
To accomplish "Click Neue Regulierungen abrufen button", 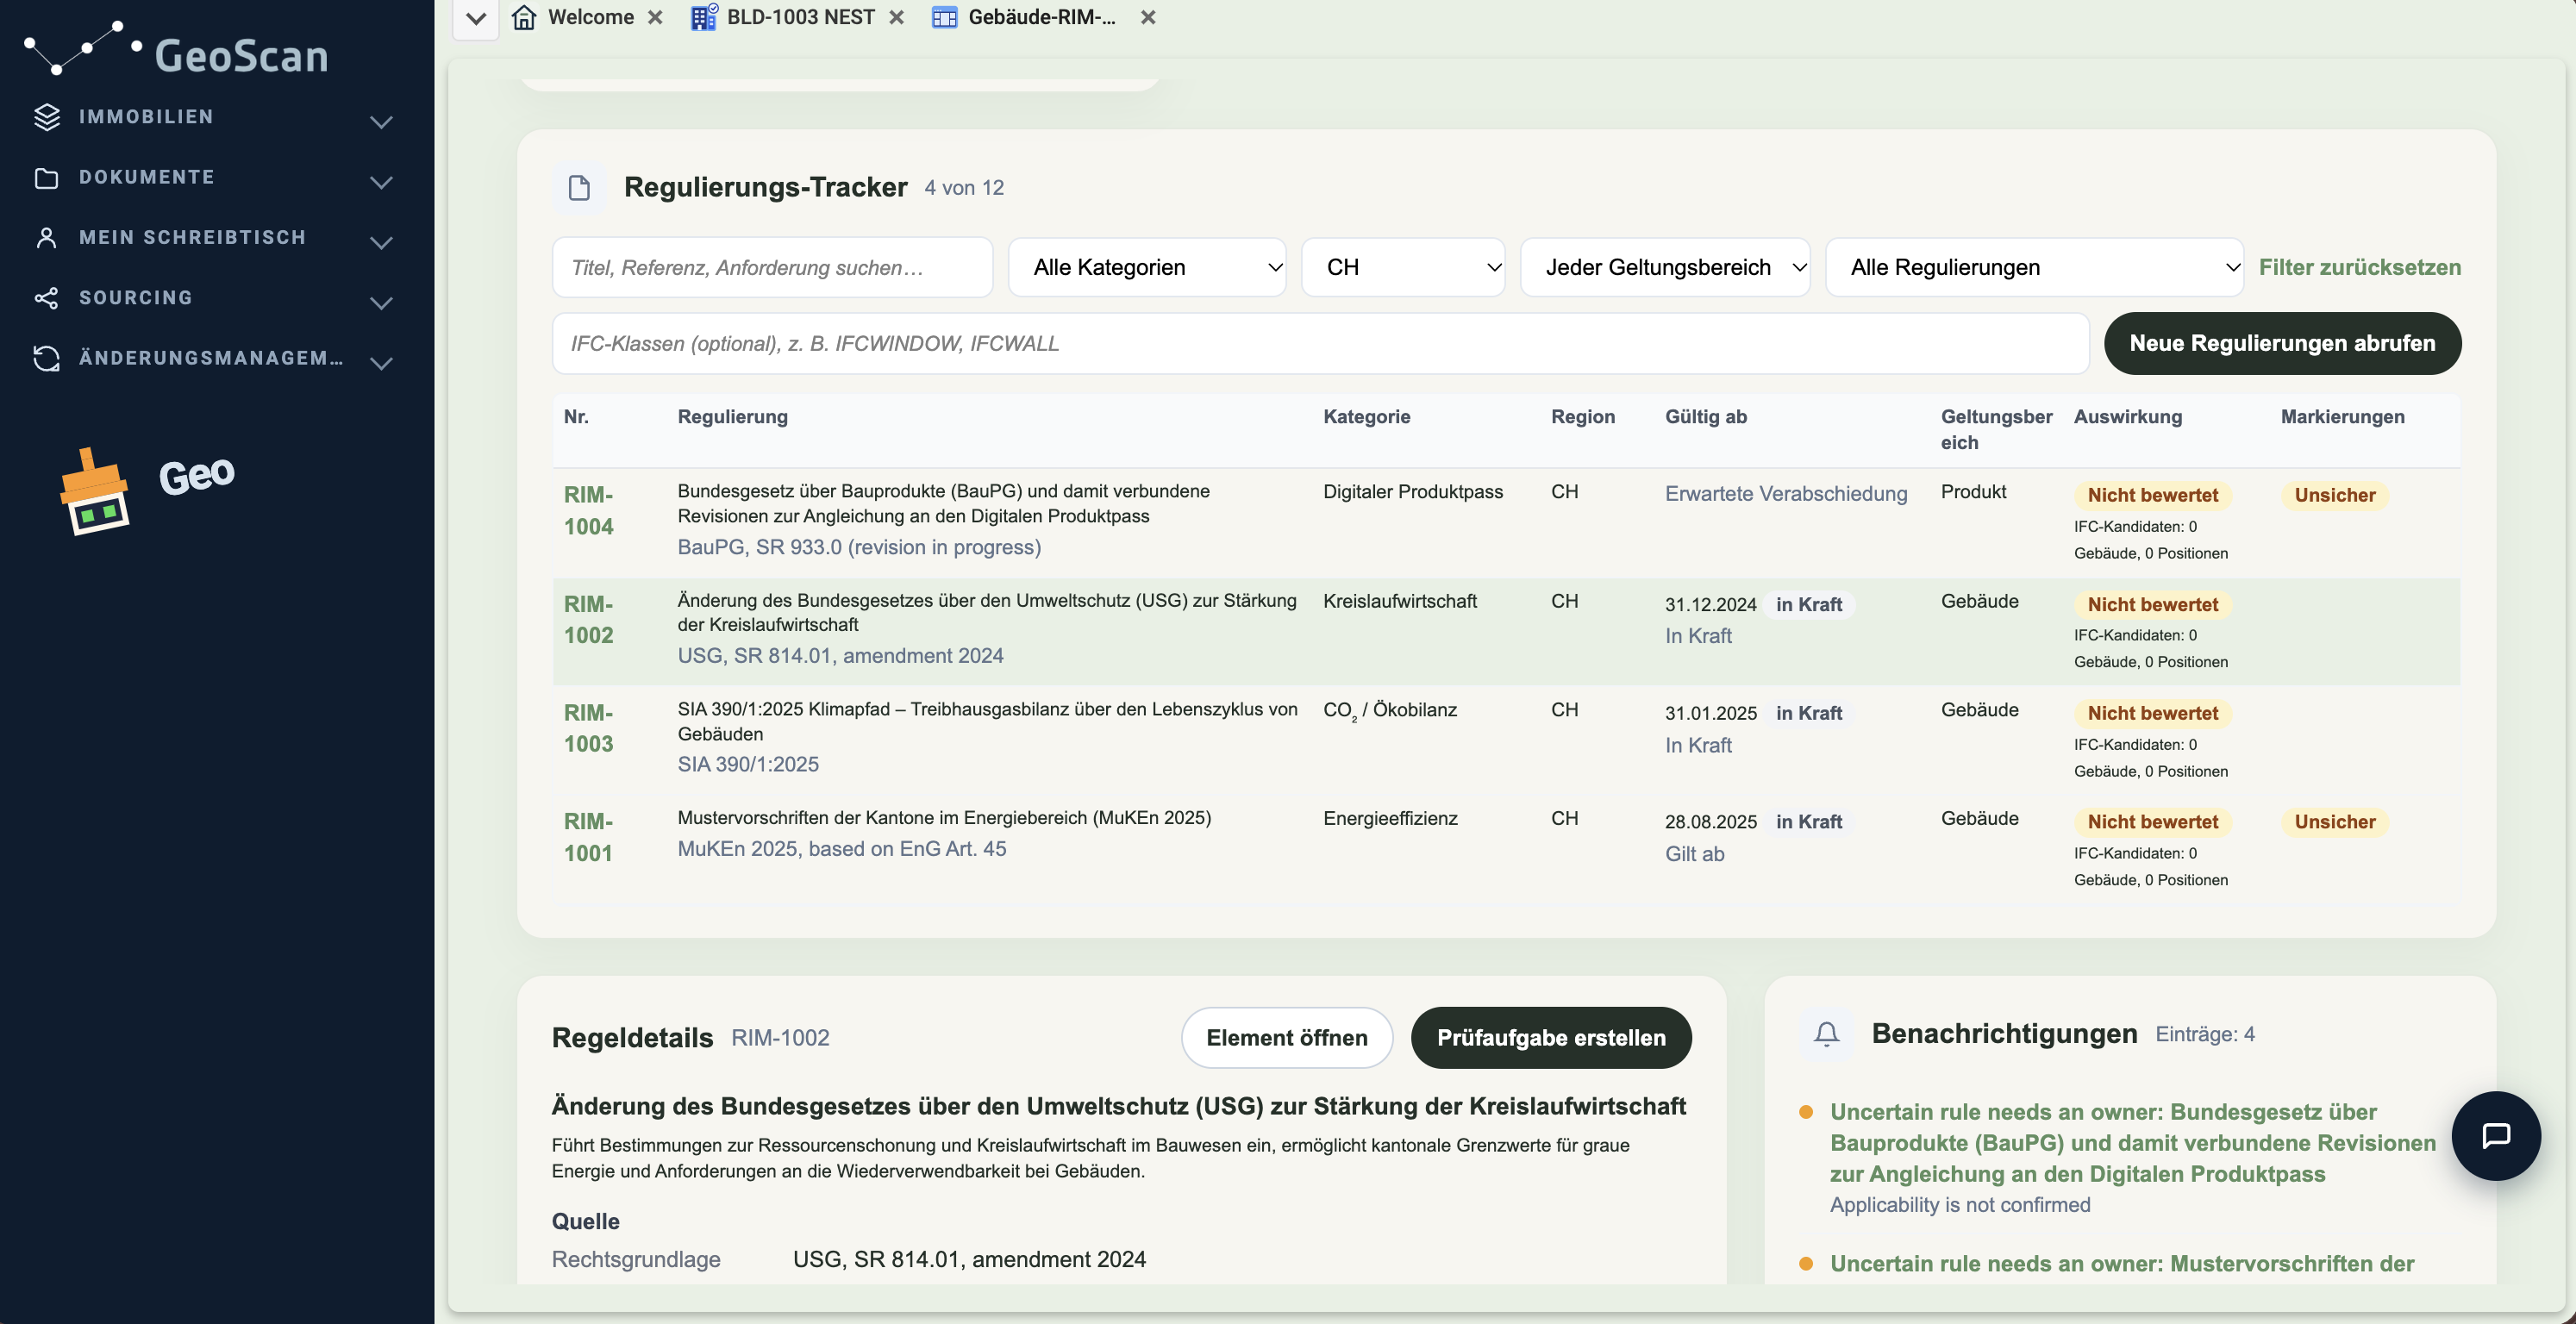I will (2282, 343).
